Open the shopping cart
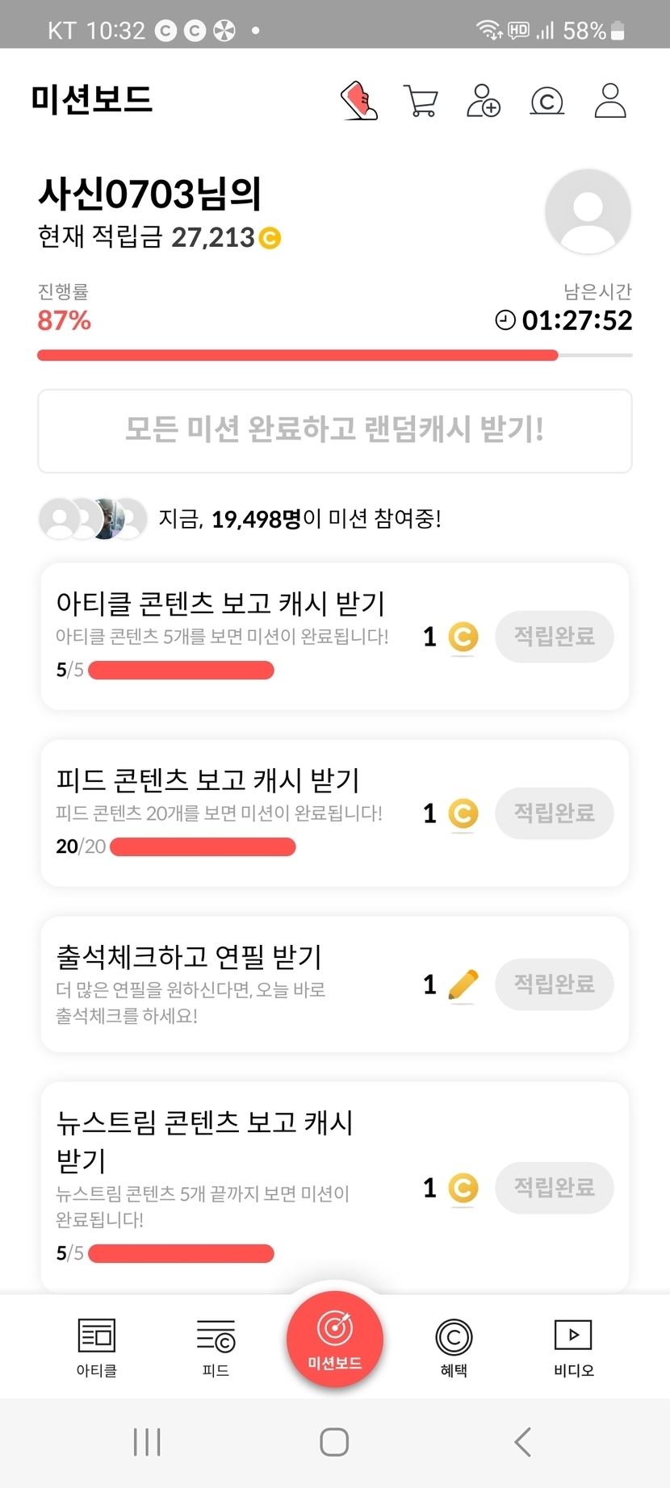 pyautogui.click(x=421, y=102)
